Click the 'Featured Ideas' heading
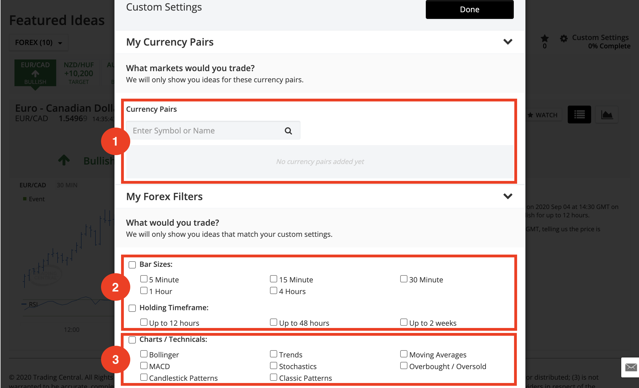Viewport: 639px width, 388px height. (57, 20)
